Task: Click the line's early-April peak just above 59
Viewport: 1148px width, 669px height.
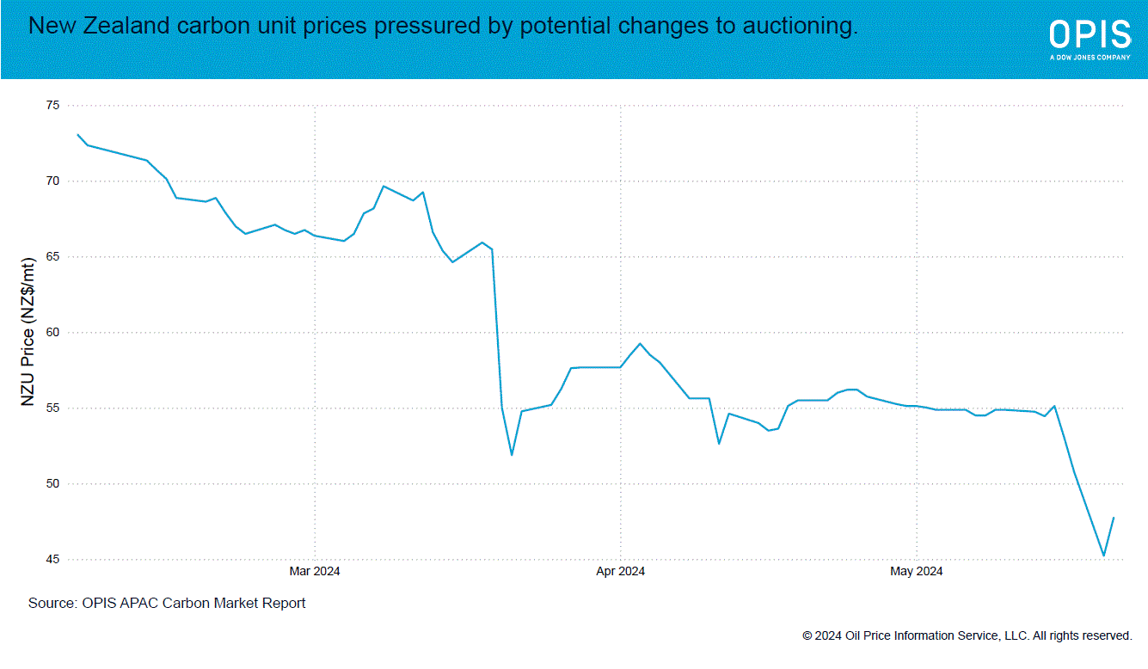Action: 640,344
